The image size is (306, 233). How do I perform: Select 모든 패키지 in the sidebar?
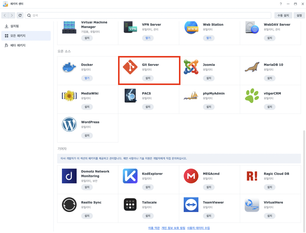pyautogui.click(x=26, y=36)
